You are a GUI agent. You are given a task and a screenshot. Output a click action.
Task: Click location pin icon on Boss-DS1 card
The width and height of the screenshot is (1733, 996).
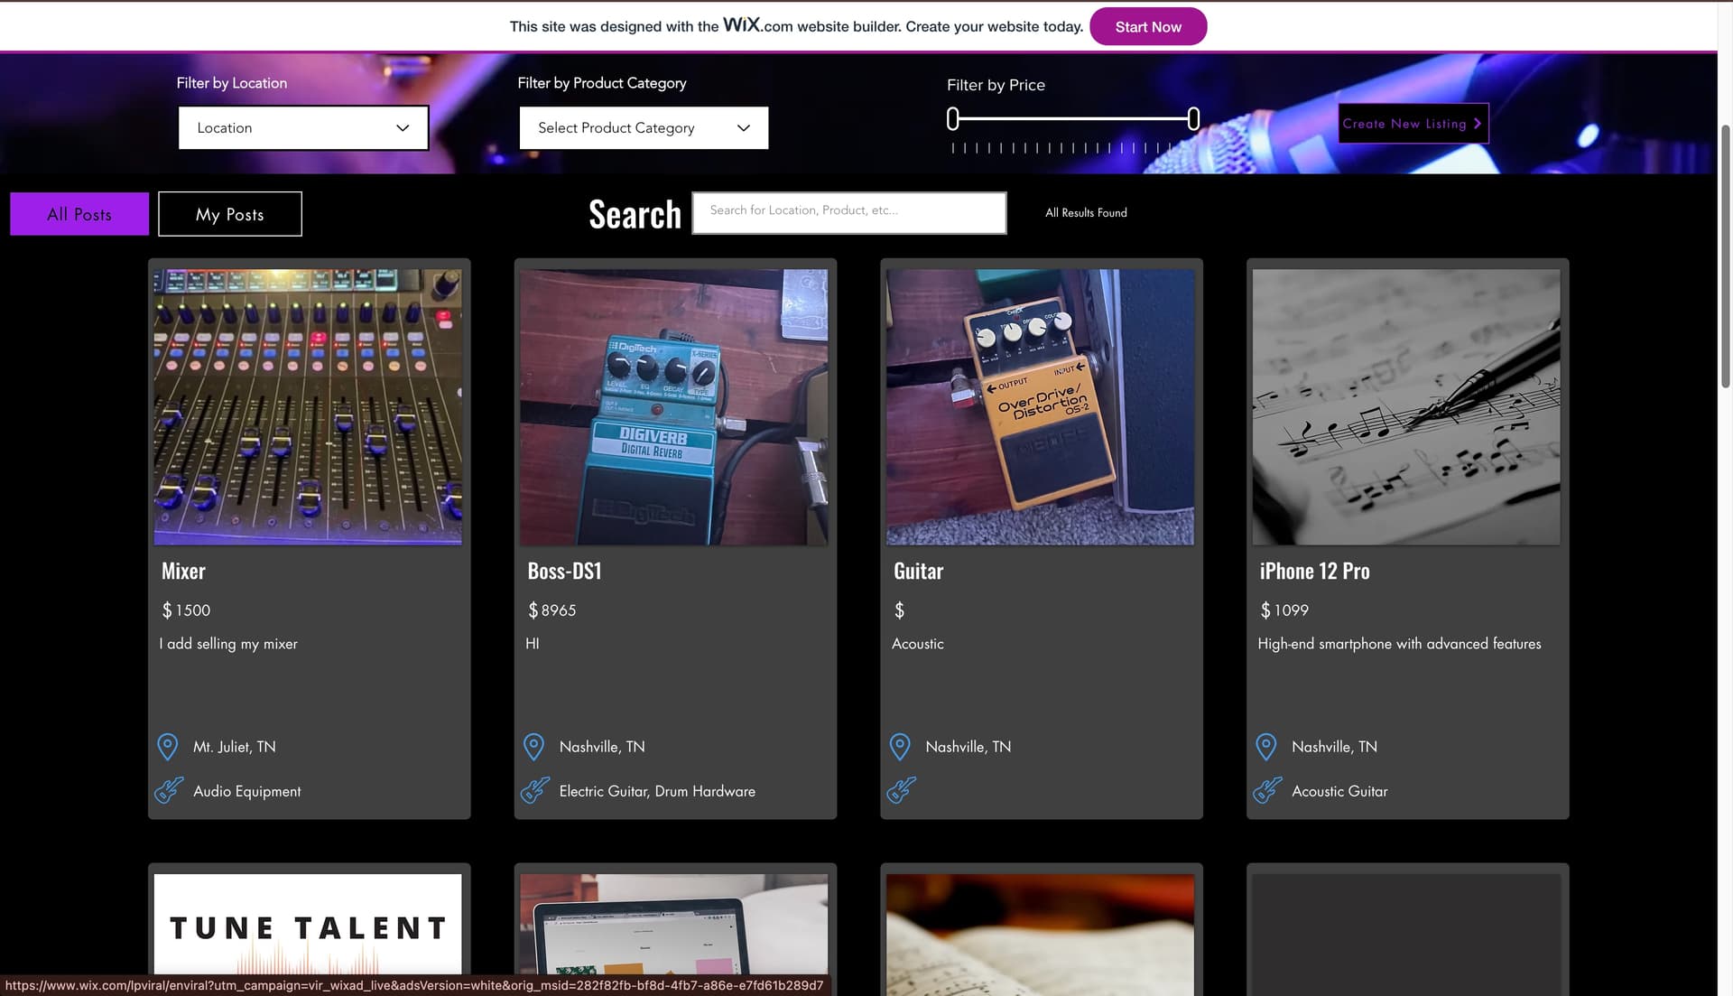pyautogui.click(x=533, y=747)
